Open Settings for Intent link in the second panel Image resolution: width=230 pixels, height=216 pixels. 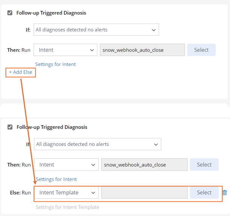click(x=56, y=179)
